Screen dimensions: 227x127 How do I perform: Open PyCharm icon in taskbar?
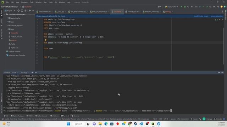(153, 124)
